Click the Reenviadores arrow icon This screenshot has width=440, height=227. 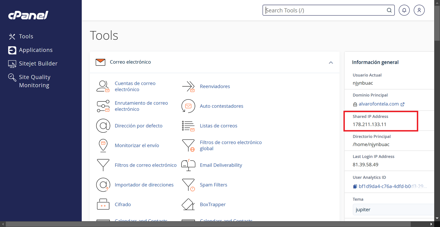point(188,86)
